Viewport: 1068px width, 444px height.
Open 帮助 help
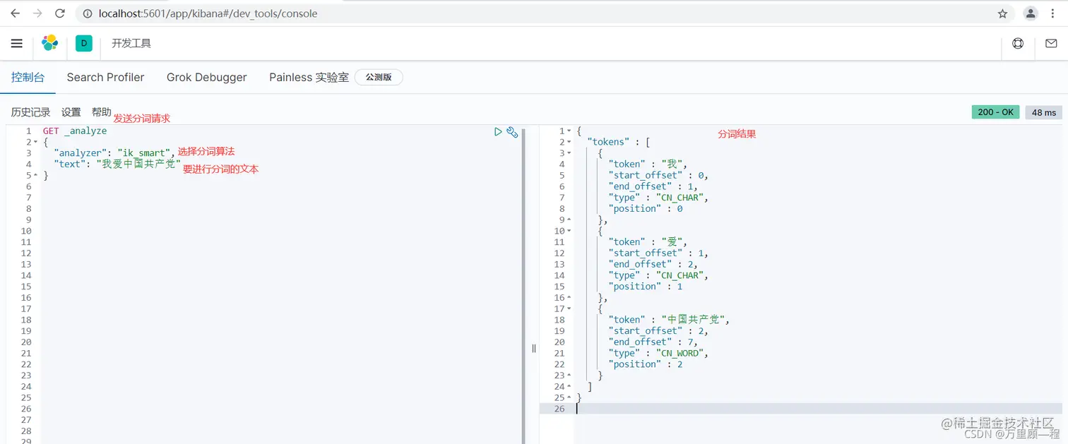(x=102, y=112)
